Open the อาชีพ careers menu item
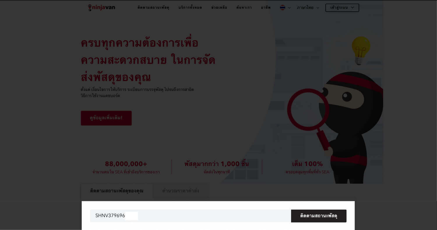Image resolution: width=437 pixels, height=230 pixels. [x=266, y=8]
